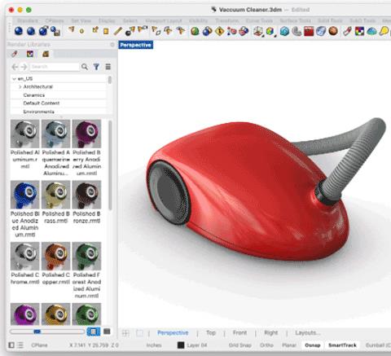
Task: Switch to the Right viewport tab
Action: tap(271, 333)
